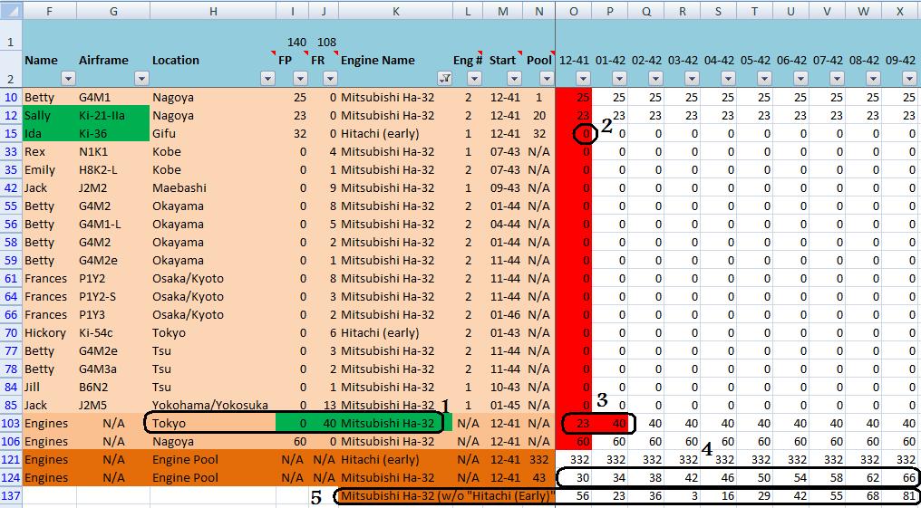The image size is (921, 508).
Task: Click the Tokyo cell in row 103
Action: tap(213, 423)
